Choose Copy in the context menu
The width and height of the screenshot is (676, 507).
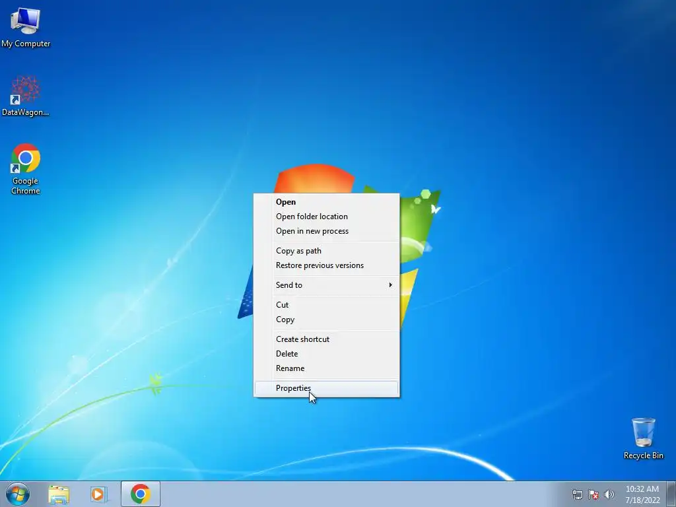(x=326, y=320)
